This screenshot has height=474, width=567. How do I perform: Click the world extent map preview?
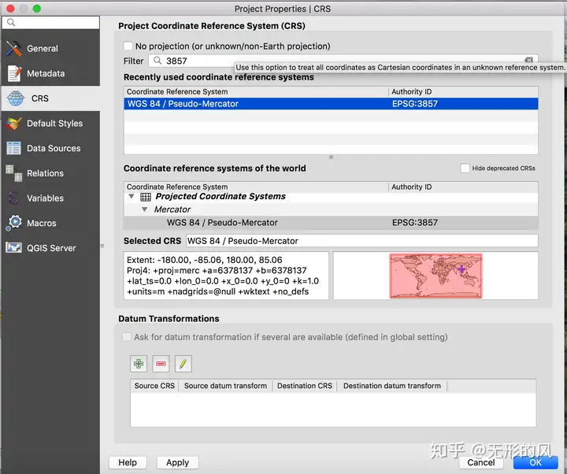coord(435,276)
